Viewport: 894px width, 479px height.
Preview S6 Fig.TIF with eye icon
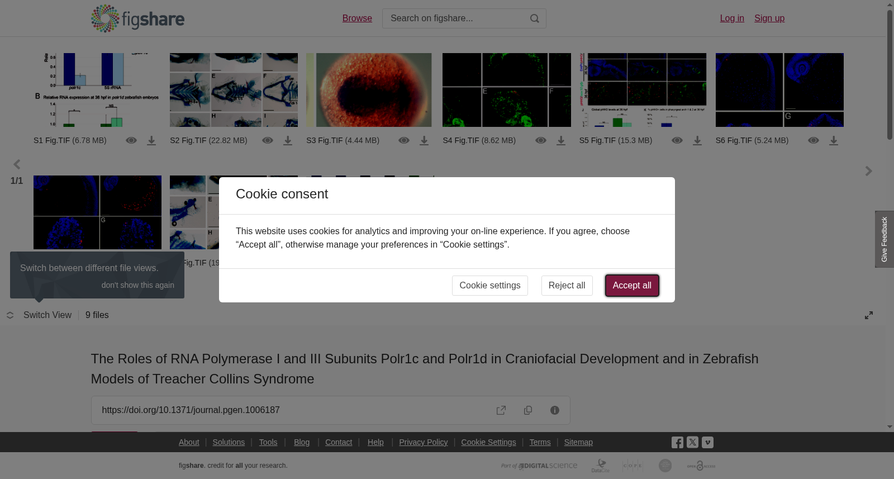coord(814,140)
